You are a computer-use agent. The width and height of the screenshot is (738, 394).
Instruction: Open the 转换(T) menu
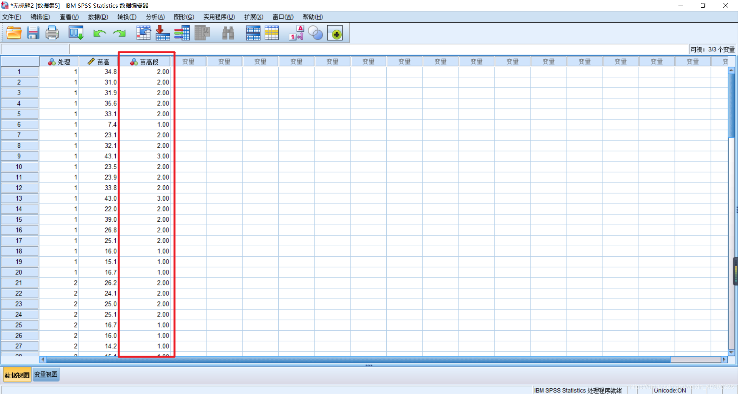127,17
